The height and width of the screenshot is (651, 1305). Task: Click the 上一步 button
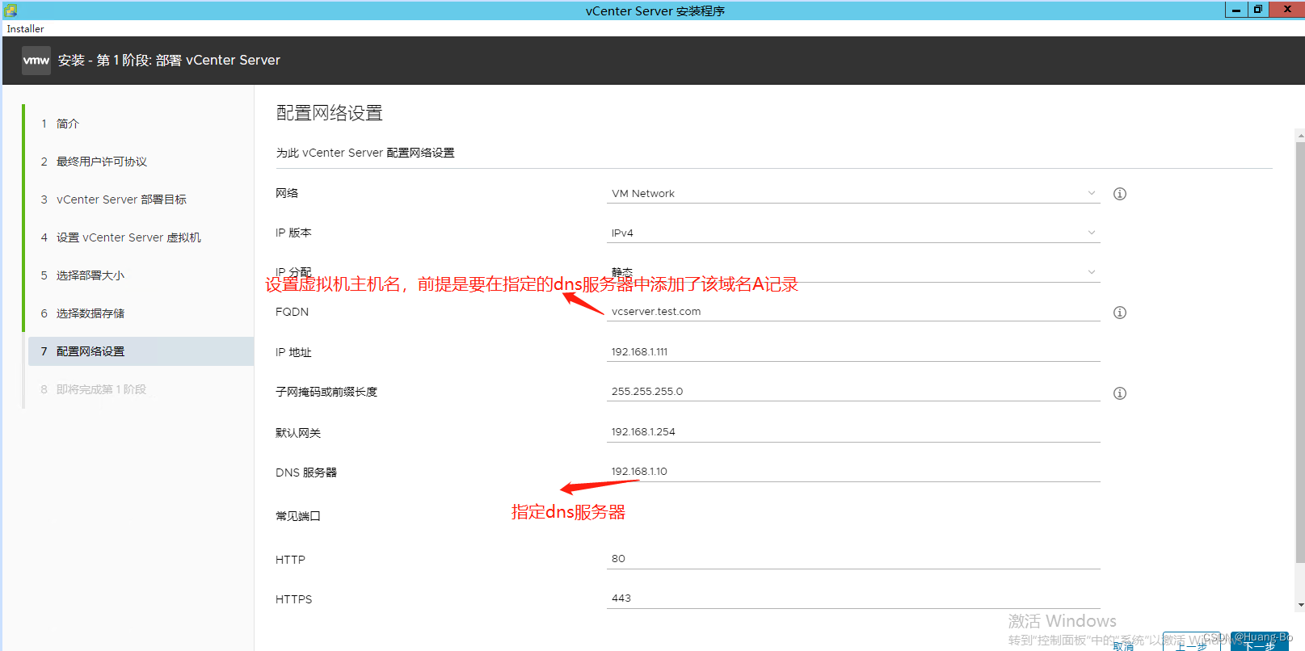click(x=1192, y=644)
